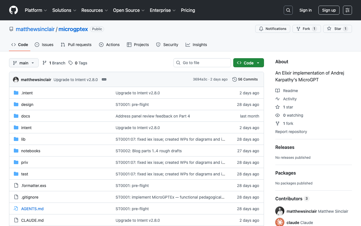
Task: Click the GitHub Octocat logo
Action: (14, 10)
